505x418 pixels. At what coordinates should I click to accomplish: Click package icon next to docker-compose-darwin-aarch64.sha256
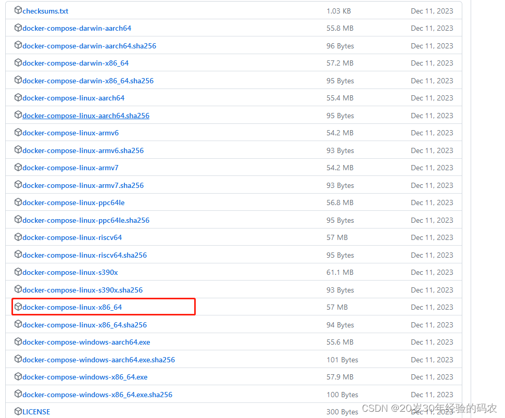[x=18, y=45]
